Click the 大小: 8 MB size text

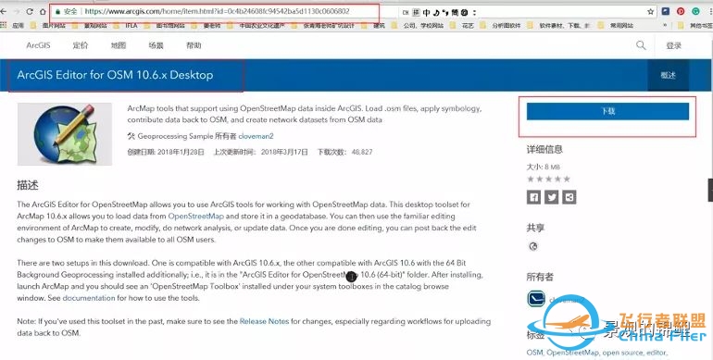[543, 167]
